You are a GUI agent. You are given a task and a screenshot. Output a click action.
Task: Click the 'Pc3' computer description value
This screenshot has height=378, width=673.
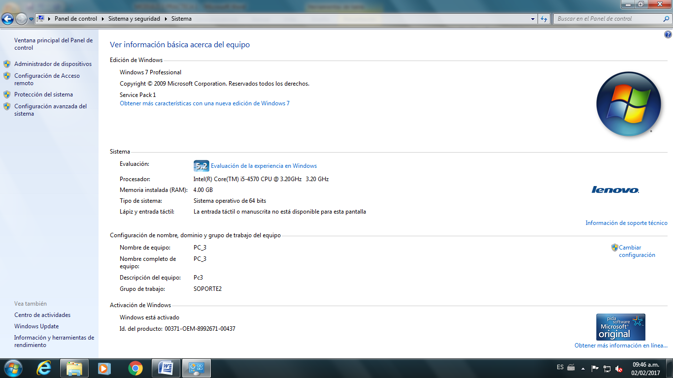pyautogui.click(x=198, y=278)
